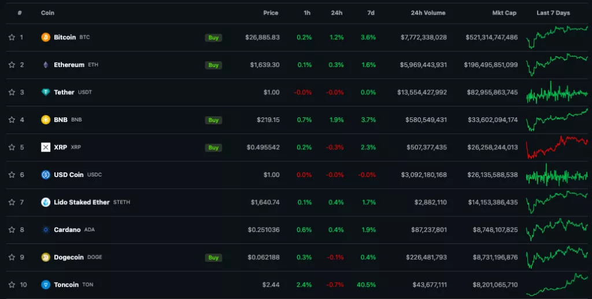Image resolution: width=592 pixels, height=299 pixels.
Task: Sort by the # rank column header
Action: tap(20, 13)
